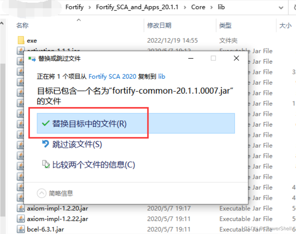296x234 pixels.
Task: Collapse details with the fewer details chevron
Action: 42,193
